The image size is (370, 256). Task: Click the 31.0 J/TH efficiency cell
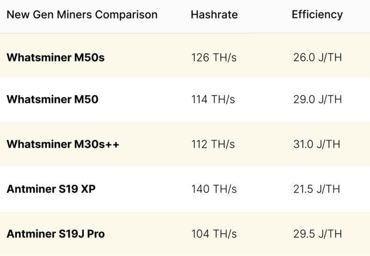tap(317, 144)
